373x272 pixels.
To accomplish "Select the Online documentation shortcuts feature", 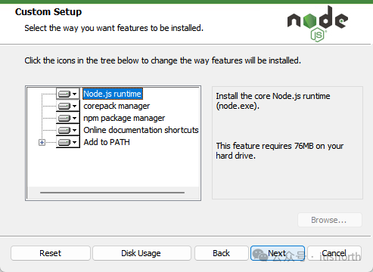I will pyautogui.click(x=141, y=130).
